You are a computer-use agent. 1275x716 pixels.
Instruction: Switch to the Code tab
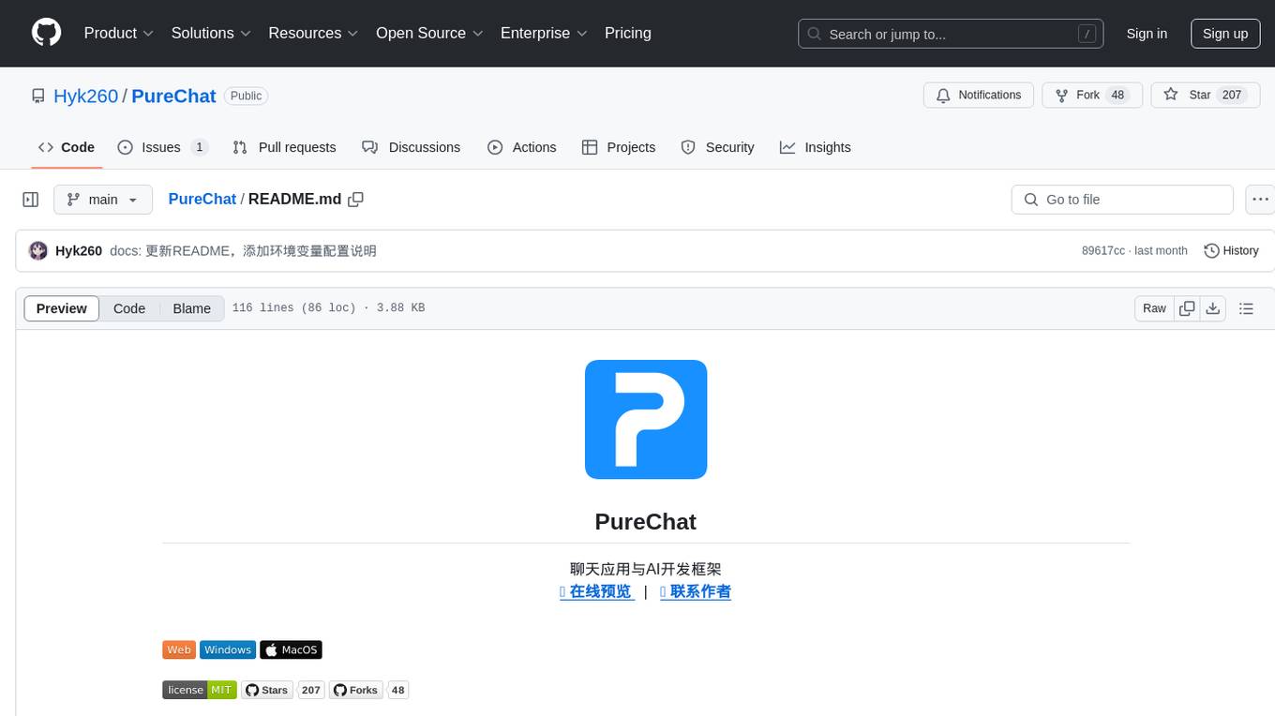coord(67,147)
